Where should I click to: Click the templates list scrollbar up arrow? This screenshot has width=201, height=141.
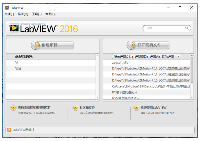tap(97, 55)
